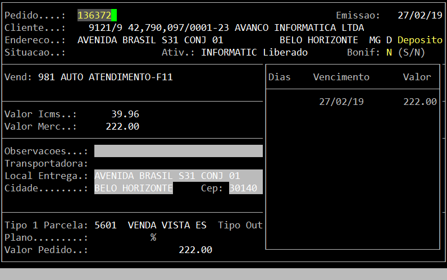Click the Local Entrega address field

pos(170,176)
